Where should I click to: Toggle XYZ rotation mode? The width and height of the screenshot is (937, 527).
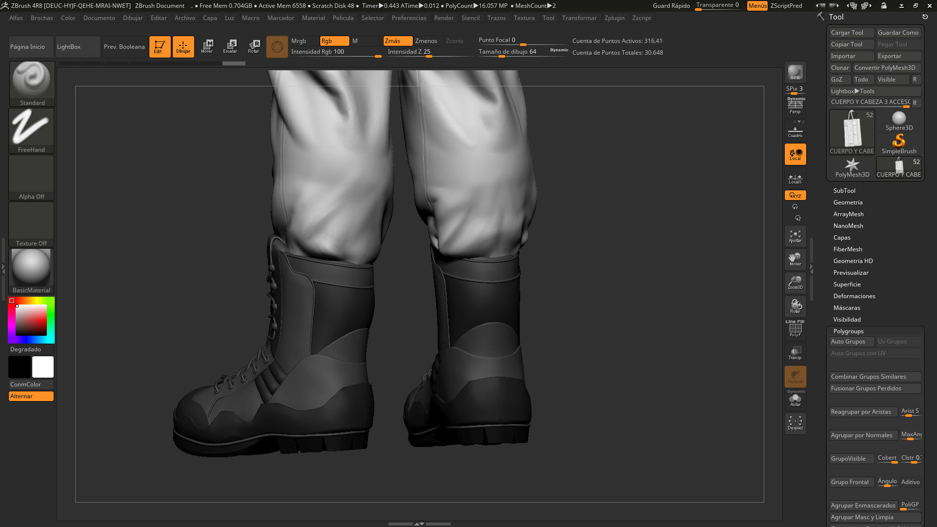(795, 195)
